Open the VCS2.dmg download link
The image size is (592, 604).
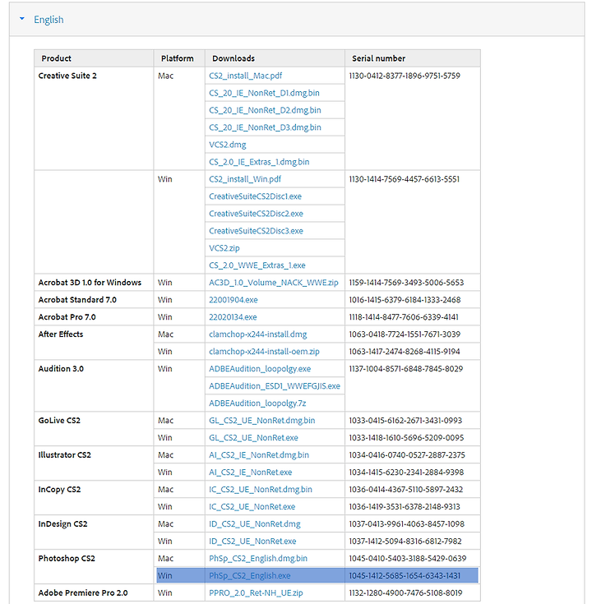click(228, 145)
